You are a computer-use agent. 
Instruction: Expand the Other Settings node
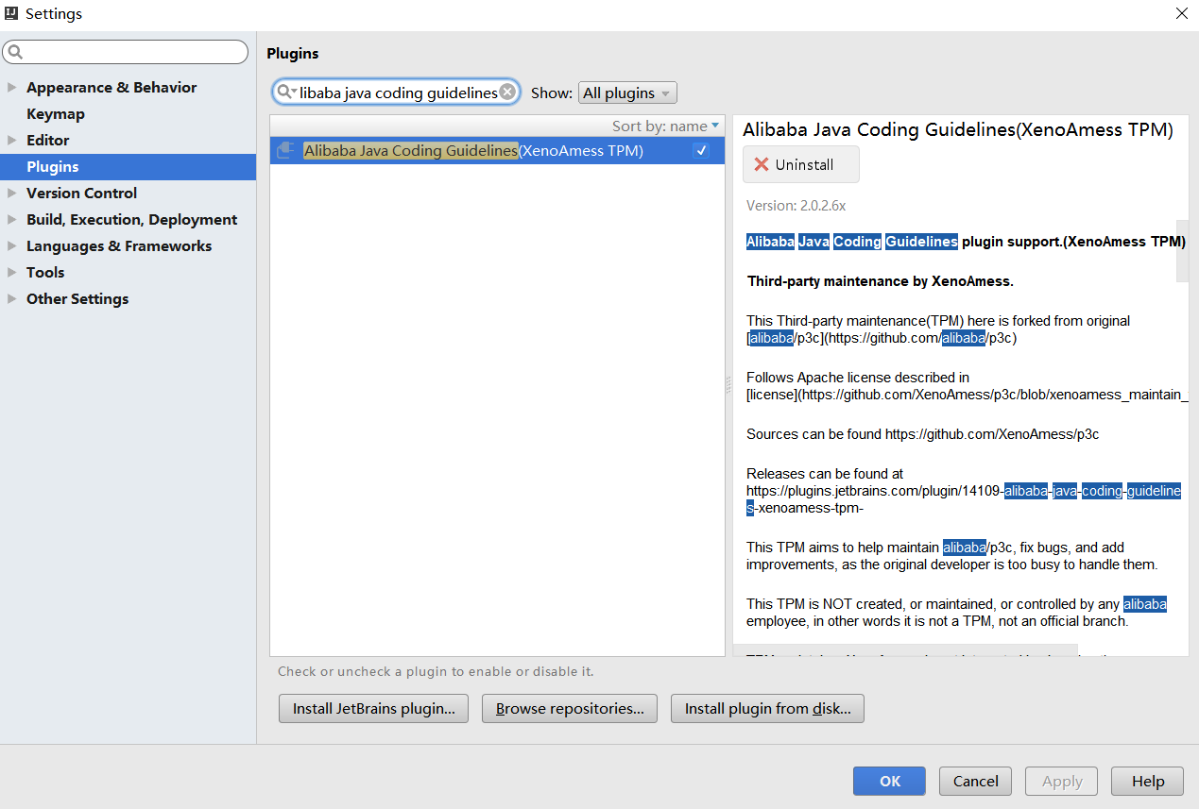pos(12,298)
